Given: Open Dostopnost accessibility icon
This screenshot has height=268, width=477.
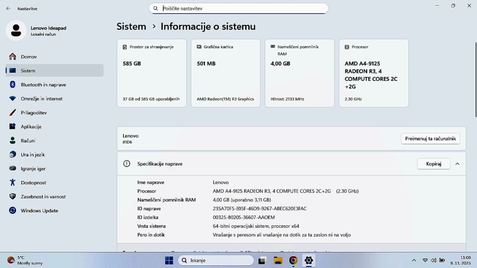Looking at the screenshot, I should tap(12, 182).
